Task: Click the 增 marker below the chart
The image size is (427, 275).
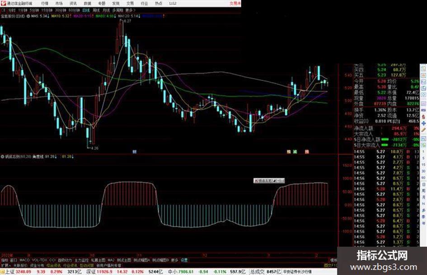Action: (289, 152)
